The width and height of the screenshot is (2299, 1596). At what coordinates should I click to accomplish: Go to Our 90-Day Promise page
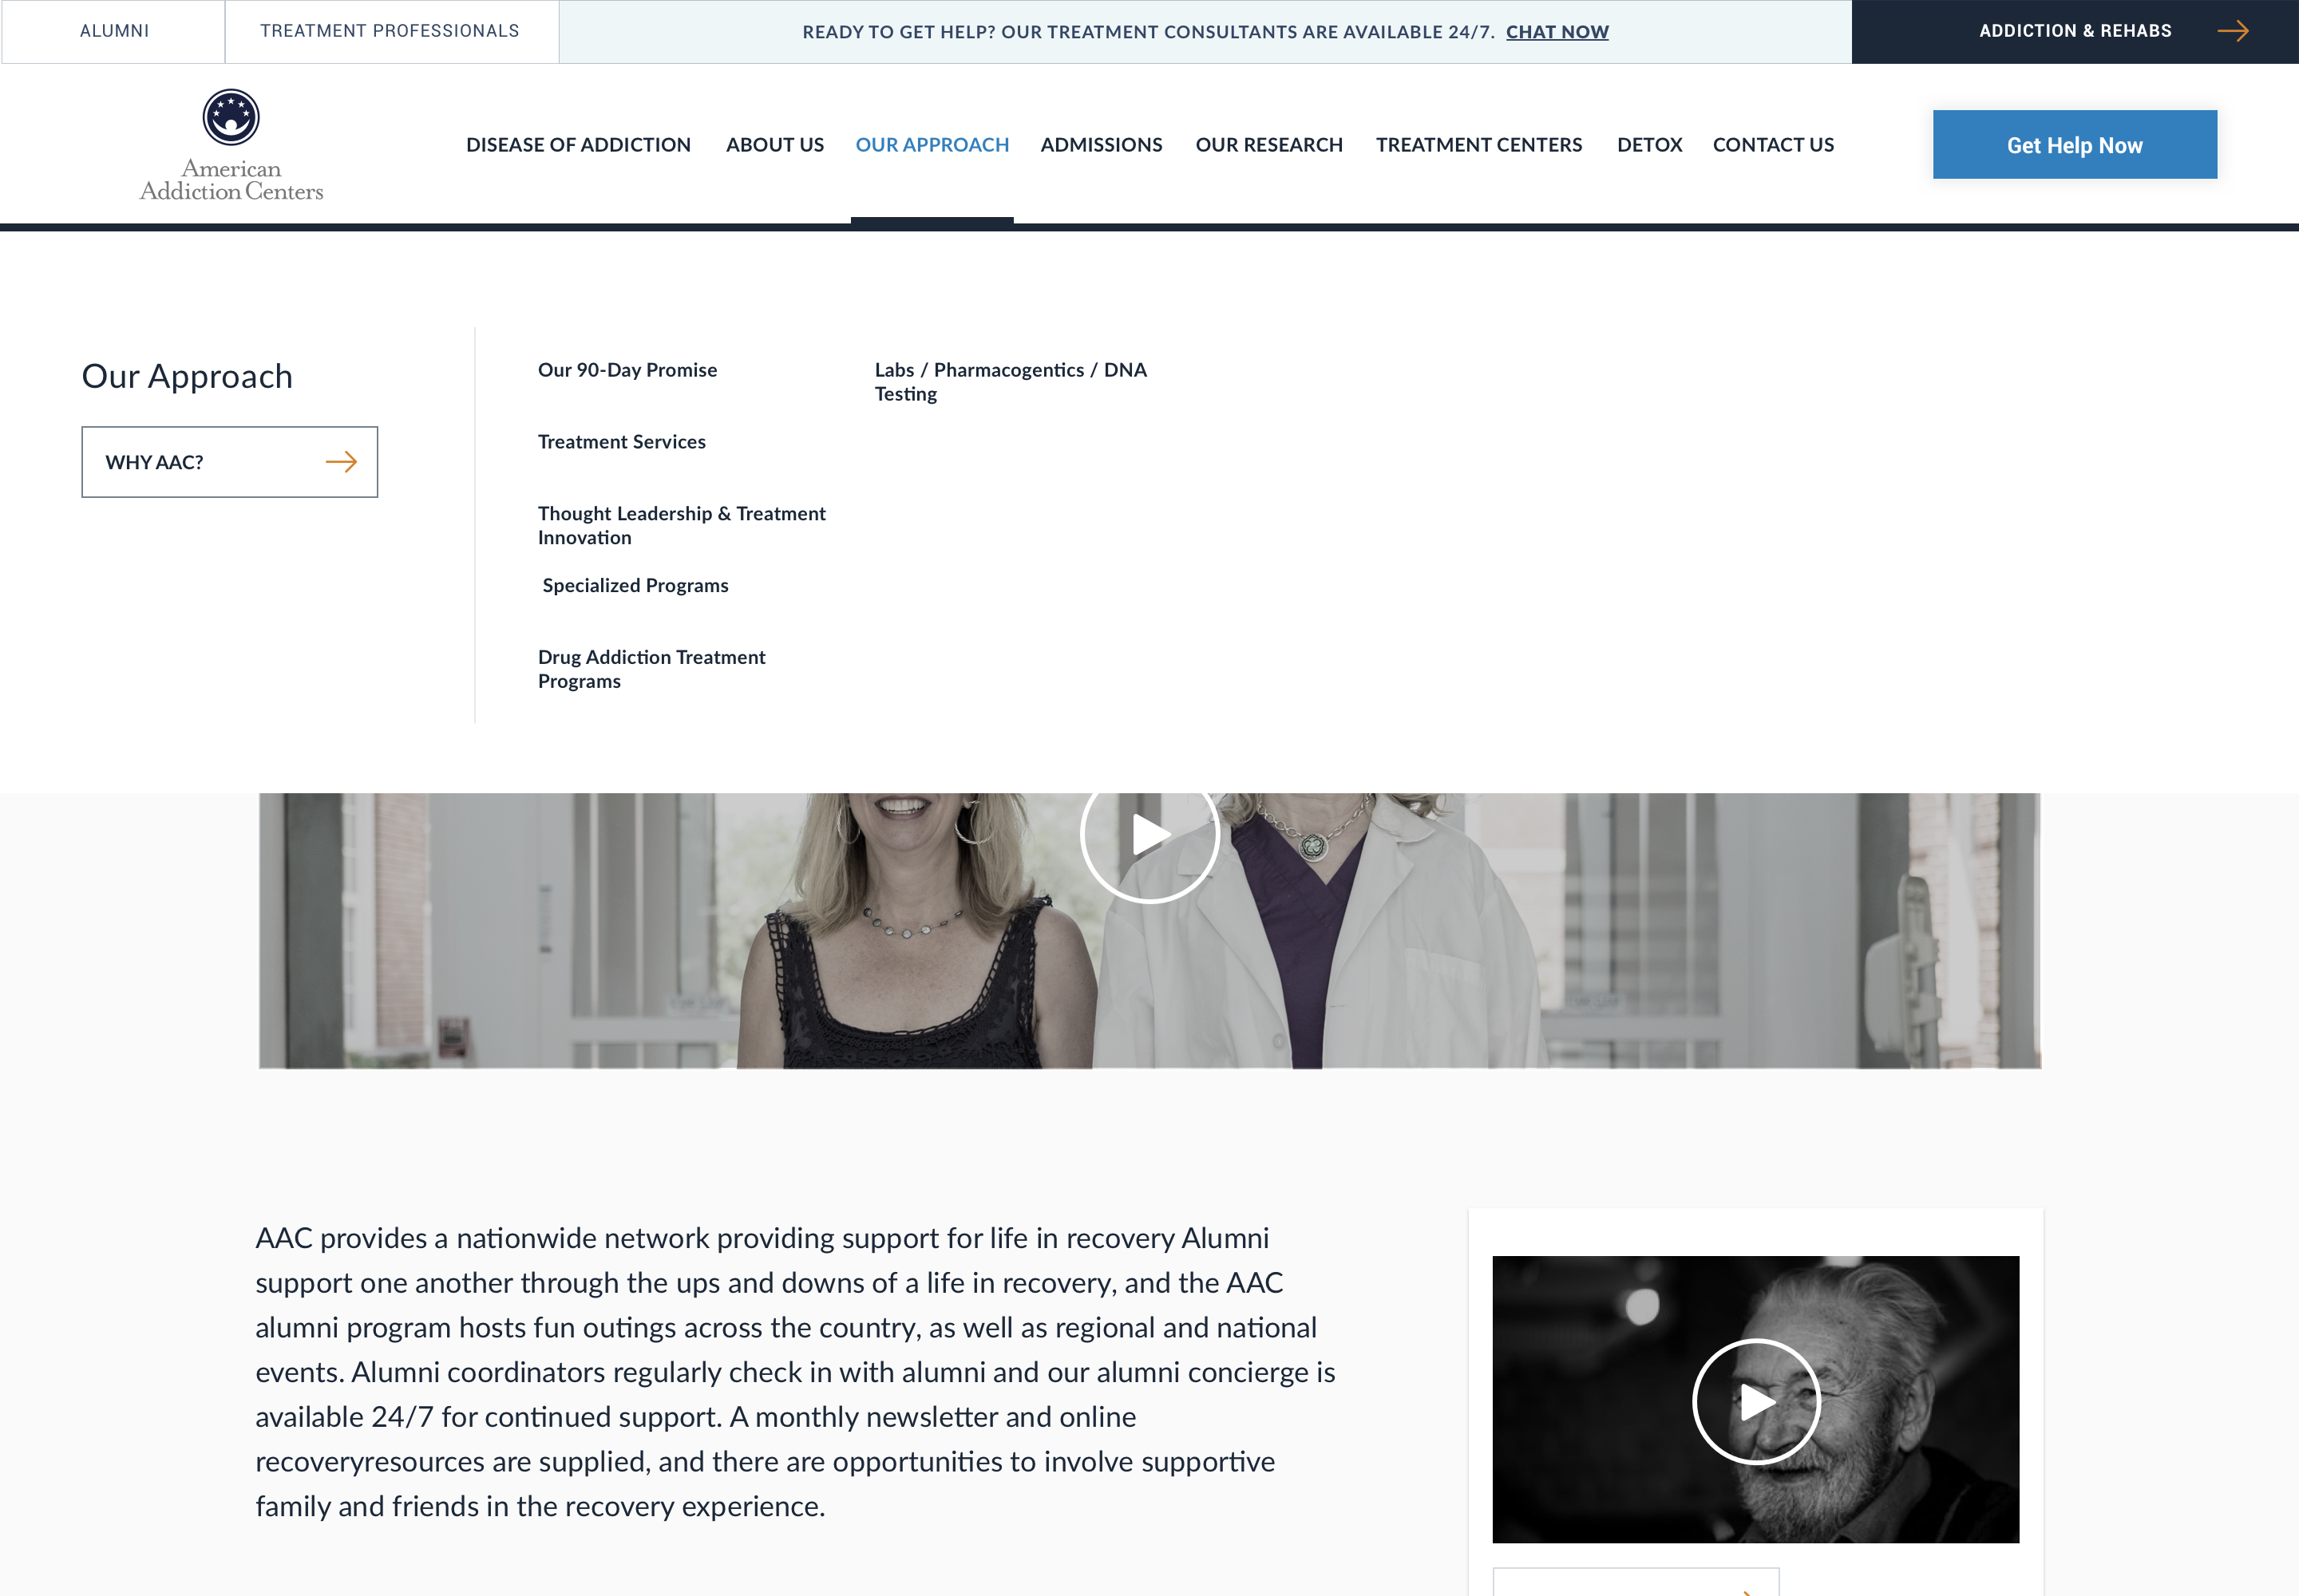(x=627, y=370)
